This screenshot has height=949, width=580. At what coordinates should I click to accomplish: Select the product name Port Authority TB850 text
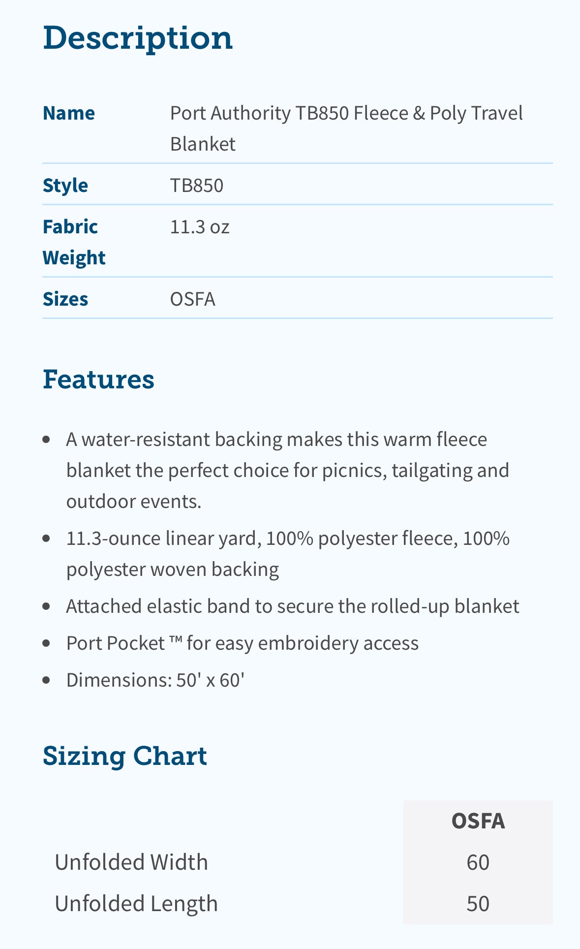tap(260, 113)
